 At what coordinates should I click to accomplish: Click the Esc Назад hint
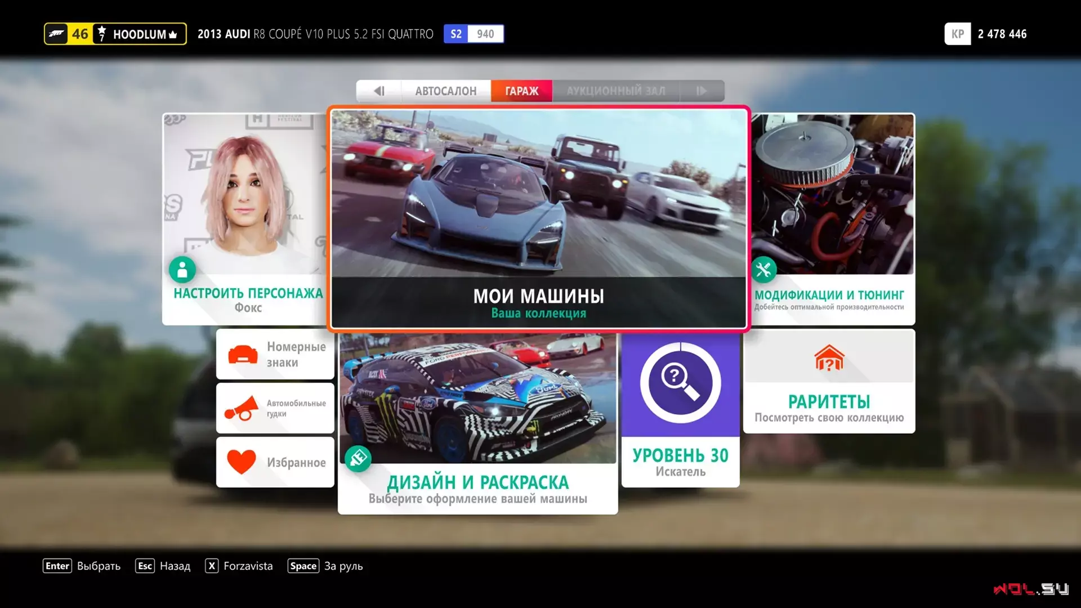tap(163, 566)
